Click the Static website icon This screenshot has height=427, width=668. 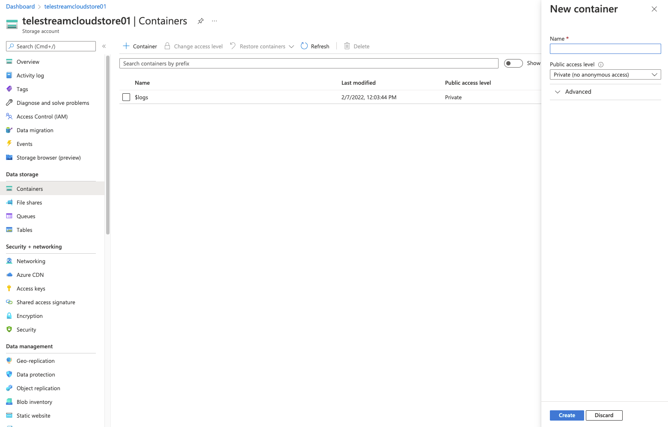[9, 415]
